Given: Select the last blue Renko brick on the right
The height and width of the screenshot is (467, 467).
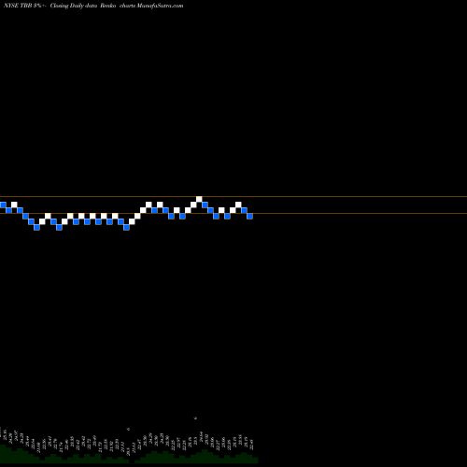Looking at the screenshot, I should pyautogui.click(x=249, y=216).
